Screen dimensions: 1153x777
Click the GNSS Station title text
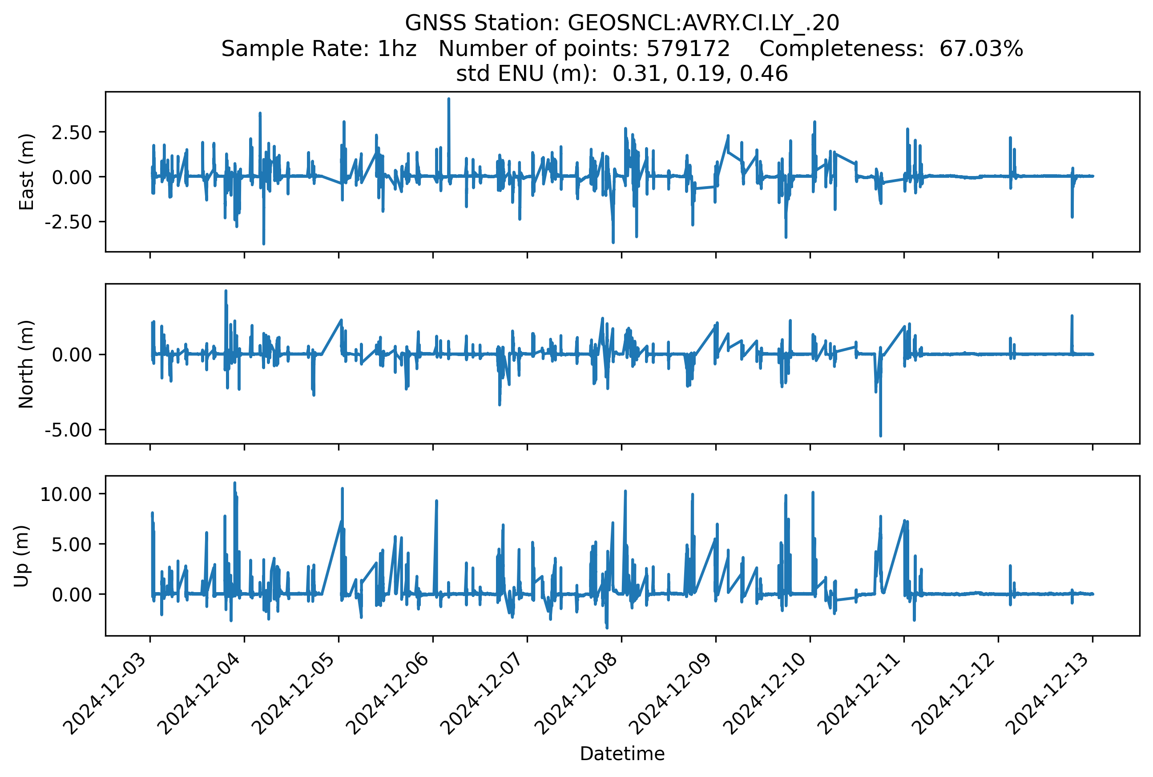click(x=622, y=23)
